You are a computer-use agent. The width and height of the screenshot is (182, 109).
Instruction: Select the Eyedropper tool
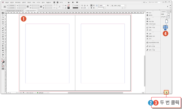pyautogui.click(x=3, y=53)
